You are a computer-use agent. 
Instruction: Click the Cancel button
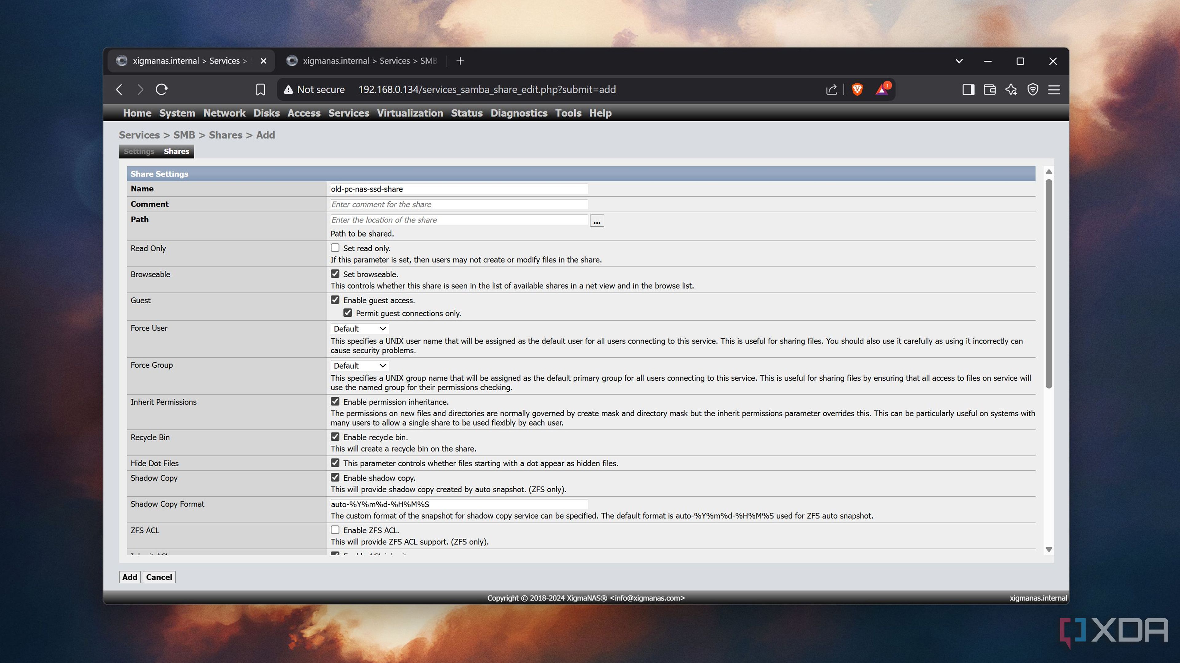(x=159, y=577)
